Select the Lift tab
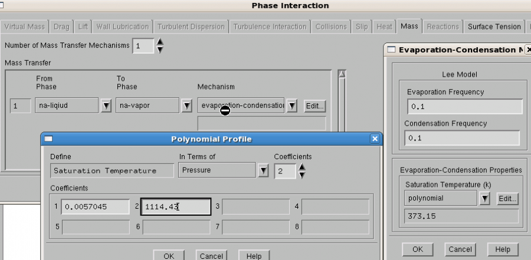The width and height of the screenshot is (531, 260). (83, 27)
